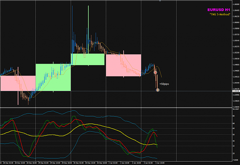Click the EURUSD H1 chart label
240x165 pixels.
click(218, 10)
